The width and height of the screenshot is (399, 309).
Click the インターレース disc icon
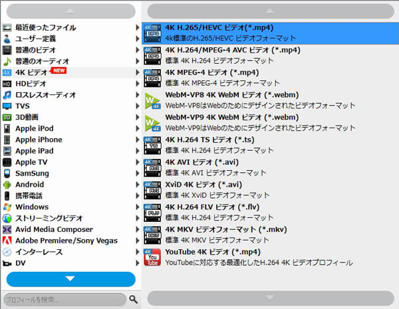click(x=7, y=252)
